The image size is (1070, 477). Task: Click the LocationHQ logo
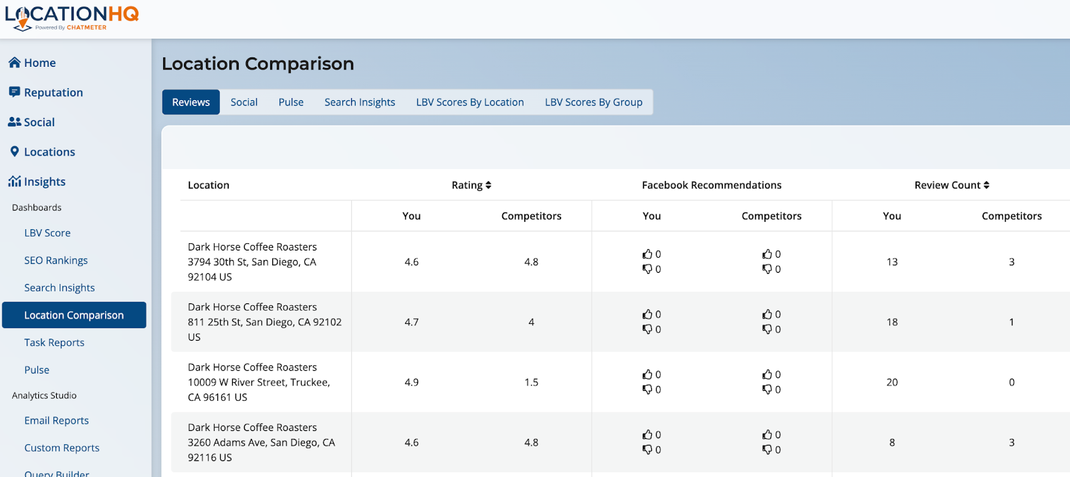pyautogui.click(x=72, y=18)
